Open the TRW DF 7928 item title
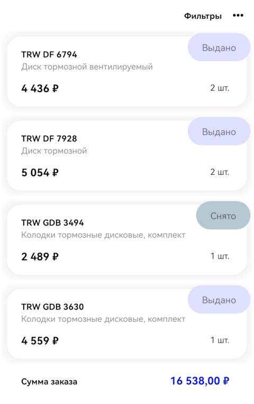 click(49, 139)
